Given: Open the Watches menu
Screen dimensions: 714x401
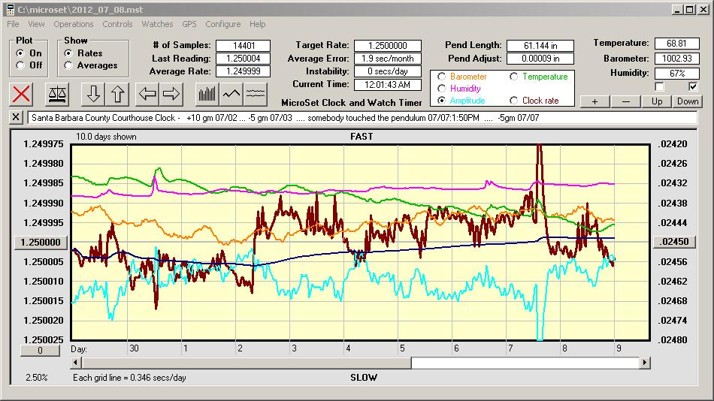Looking at the screenshot, I should pyautogui.click(x=157, y=24).
